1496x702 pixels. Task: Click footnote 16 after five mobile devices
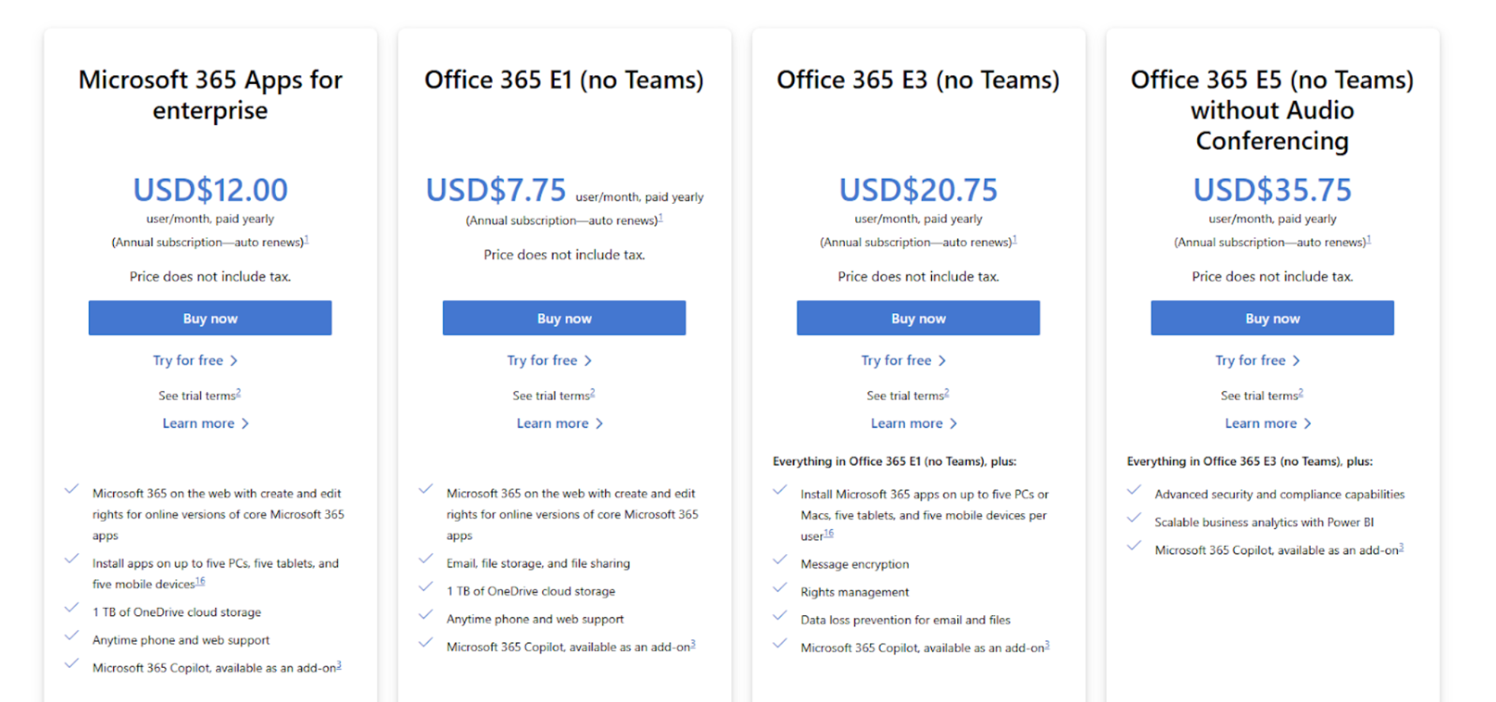(x=199, y=581)
